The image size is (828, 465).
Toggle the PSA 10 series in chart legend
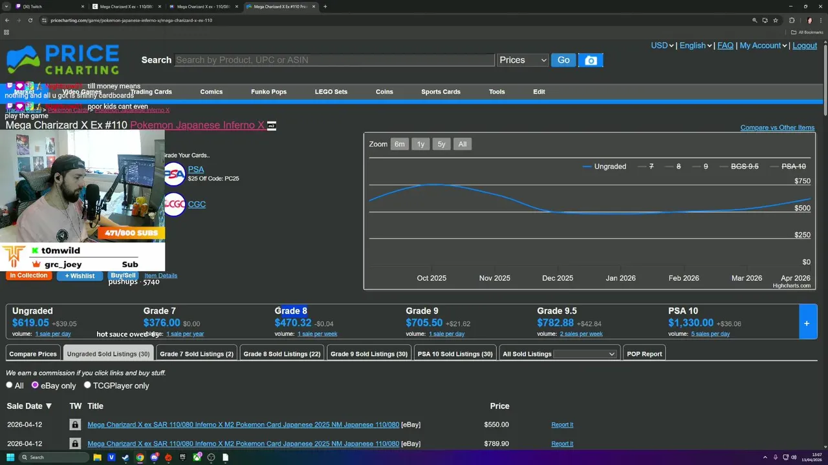788,167
